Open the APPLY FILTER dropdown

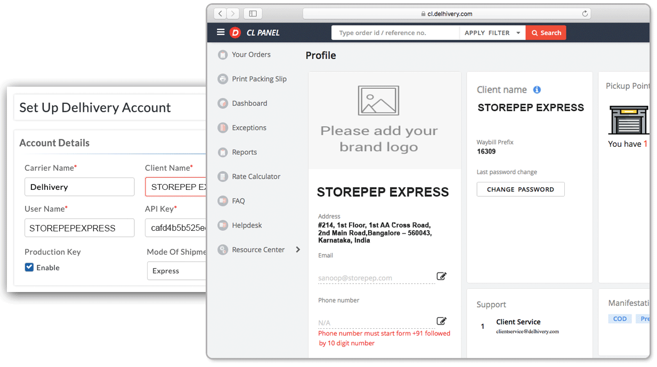coord(492,33)
